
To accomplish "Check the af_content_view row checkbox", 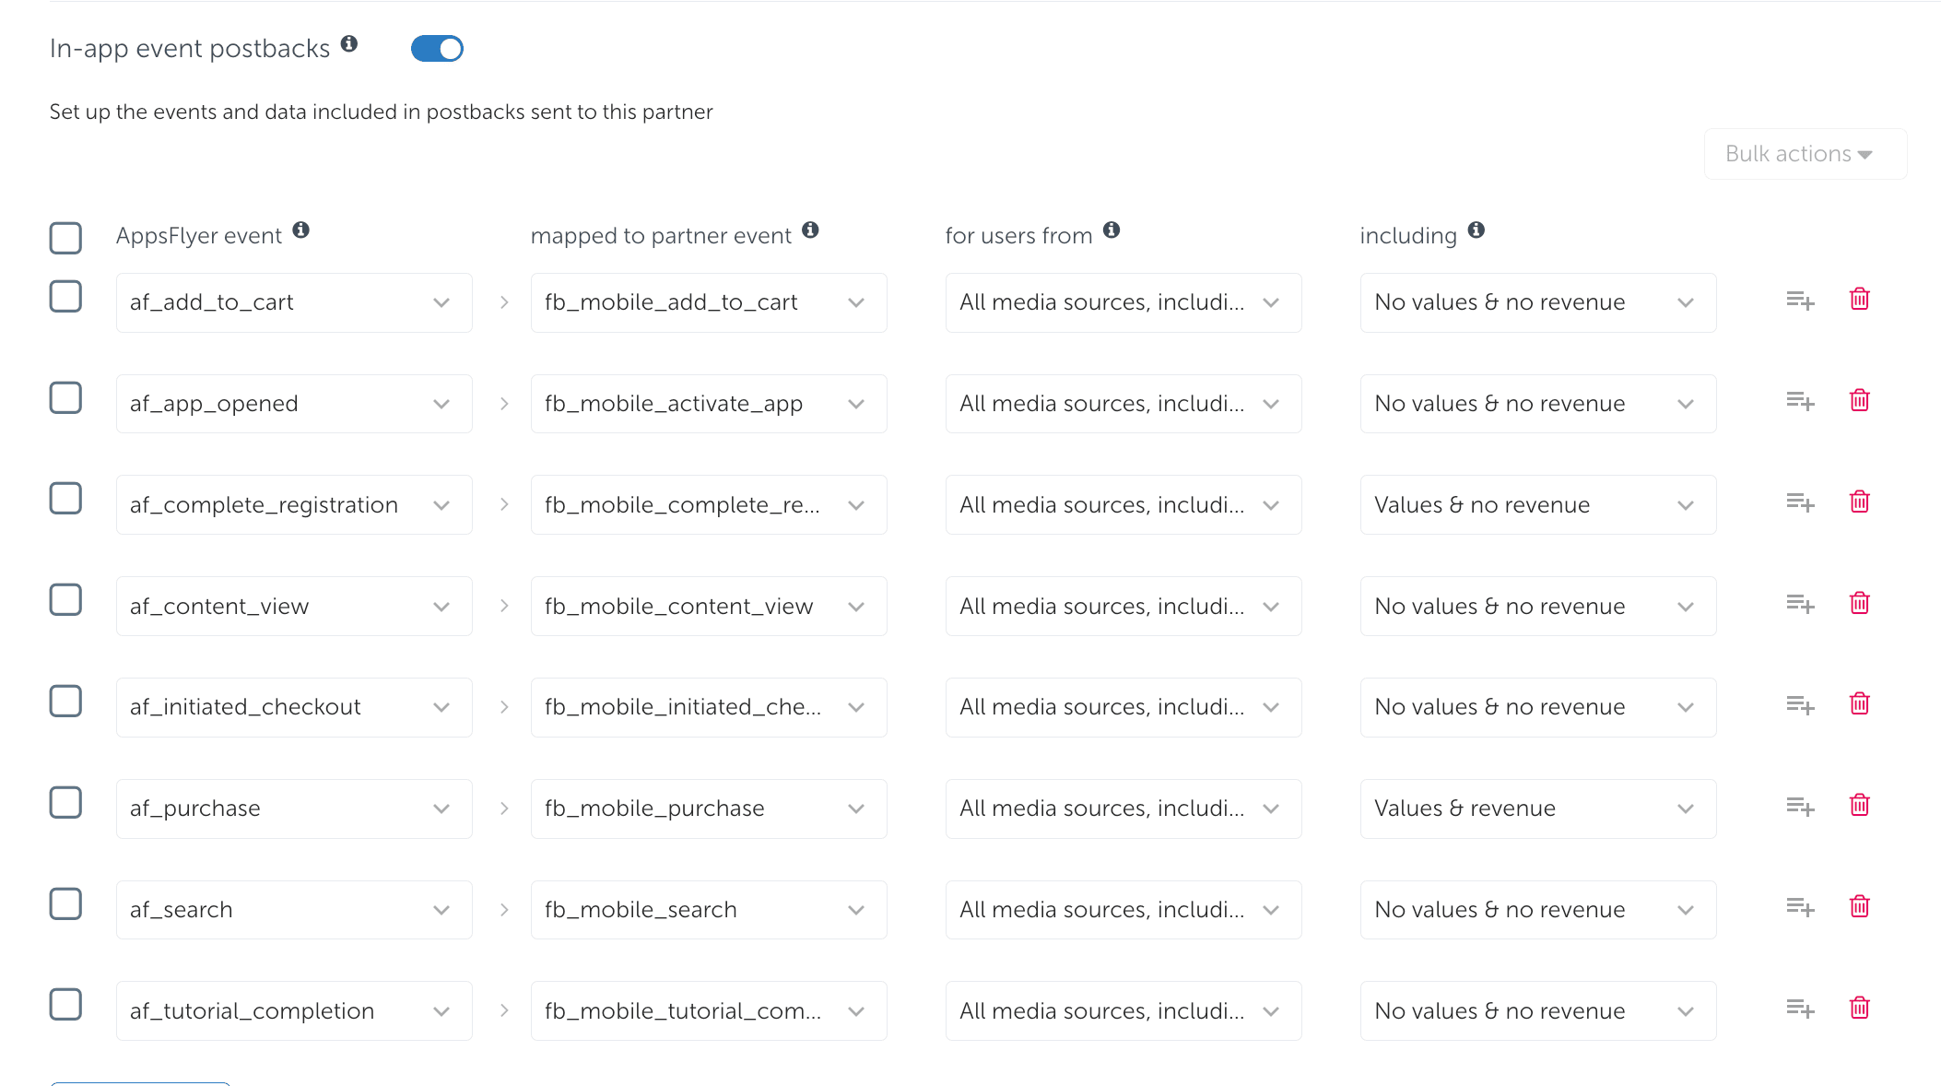I will [65, 600].
